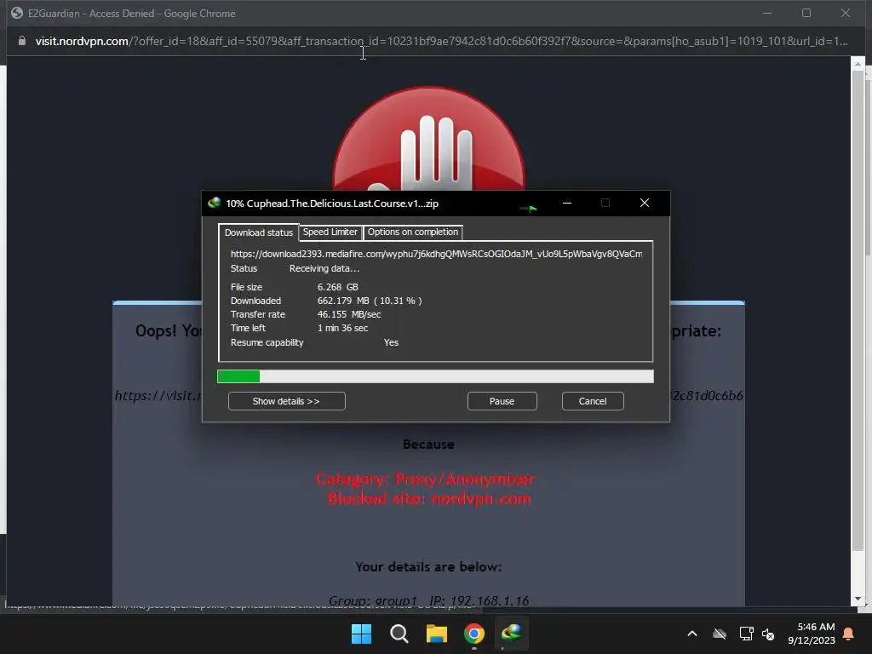Click the IDM icon in dialog title bar

click(214, 203)
